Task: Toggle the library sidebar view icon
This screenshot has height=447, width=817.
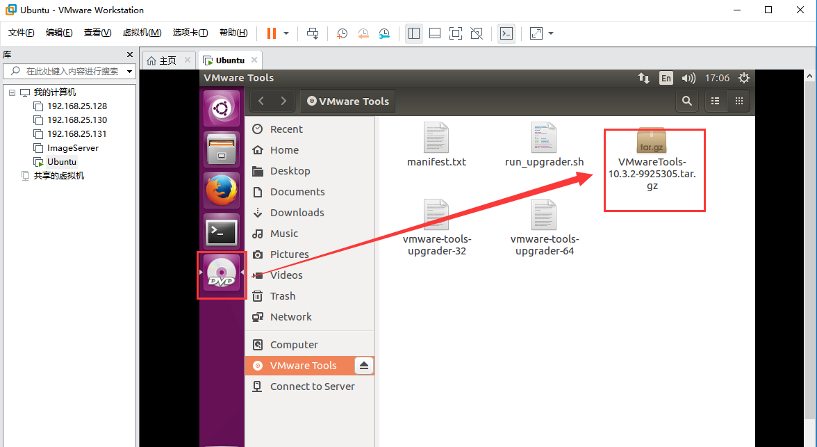Action: pyautogui.click(x=414, y=33)
